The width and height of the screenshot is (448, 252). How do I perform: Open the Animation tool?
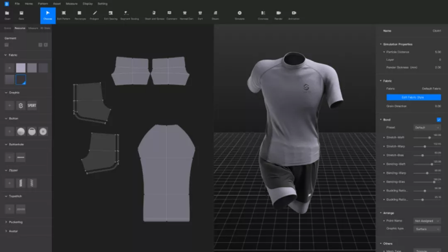293,16
